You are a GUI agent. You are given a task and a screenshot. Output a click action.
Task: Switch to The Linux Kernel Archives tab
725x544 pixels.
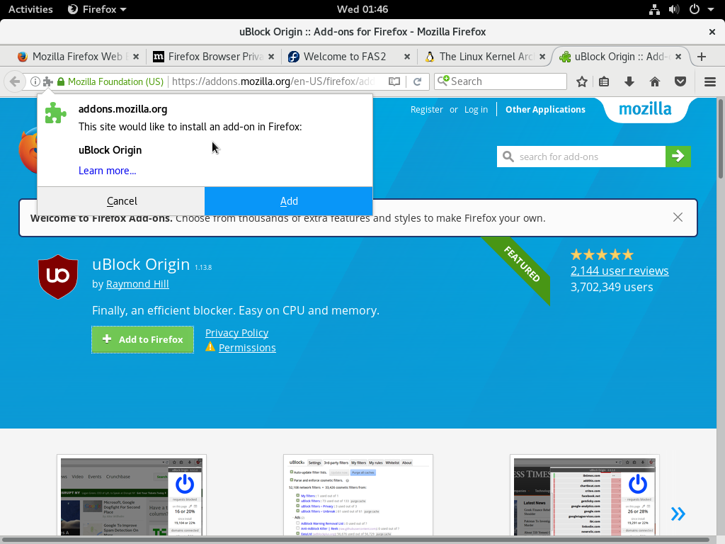(484, 57)
